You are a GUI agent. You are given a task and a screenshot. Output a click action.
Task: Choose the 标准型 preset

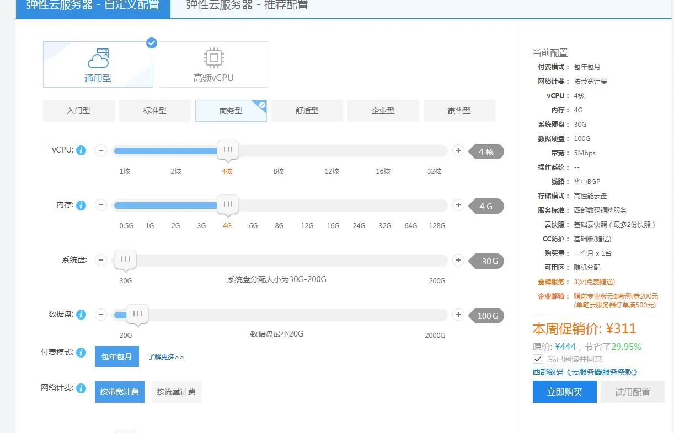point(155,111)
